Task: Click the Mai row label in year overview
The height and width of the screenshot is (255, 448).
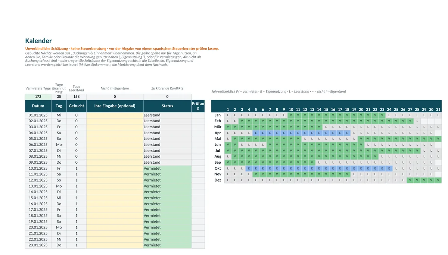Action: (x=218, y=139)
